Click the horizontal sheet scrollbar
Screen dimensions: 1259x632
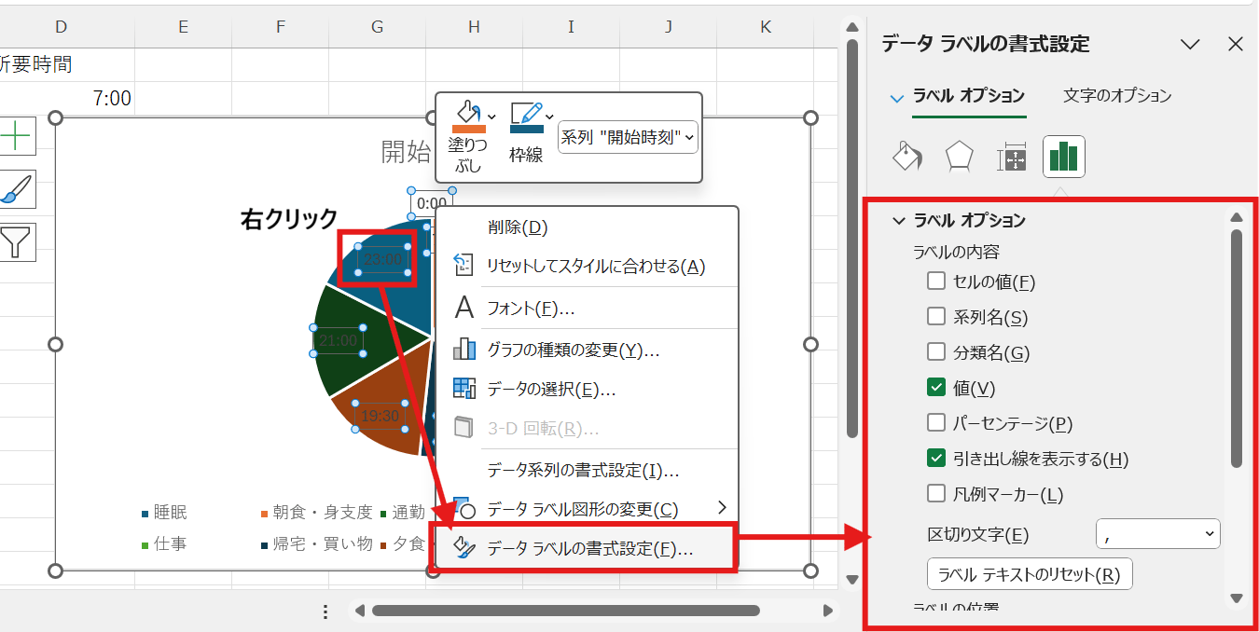565,611
